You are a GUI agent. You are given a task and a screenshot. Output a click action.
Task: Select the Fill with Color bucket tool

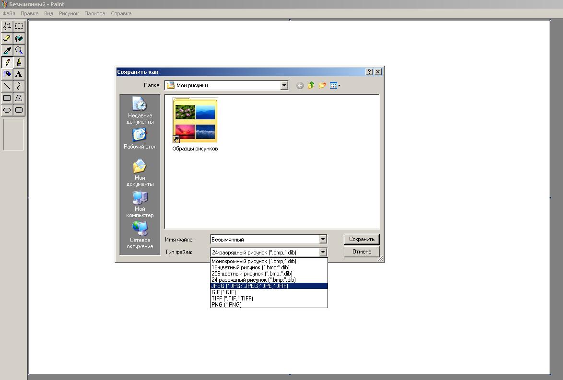(x=19, y=38)
